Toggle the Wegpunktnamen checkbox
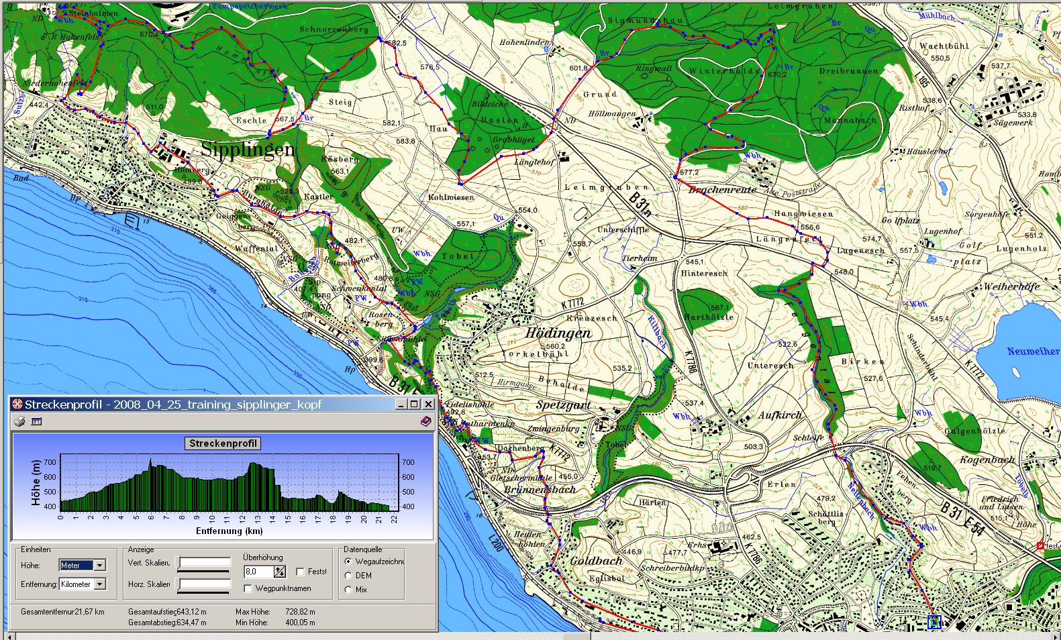This screenshot has height=640, width=1061. point(248,588)
